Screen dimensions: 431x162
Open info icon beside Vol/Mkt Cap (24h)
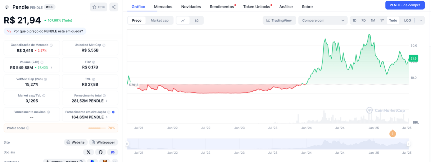coord(45,79)
